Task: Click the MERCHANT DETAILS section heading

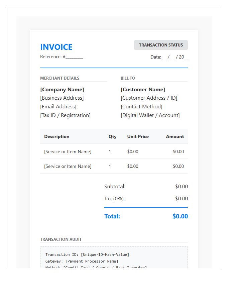Action: click(60, 78)
